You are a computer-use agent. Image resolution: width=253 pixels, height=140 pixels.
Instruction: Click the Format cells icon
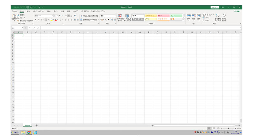coord(199,16)
